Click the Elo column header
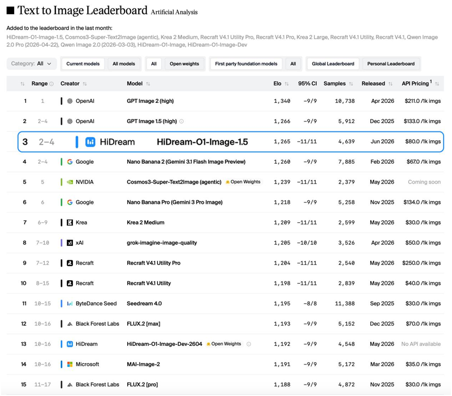The image size is (452, 396). coord(277,83)
